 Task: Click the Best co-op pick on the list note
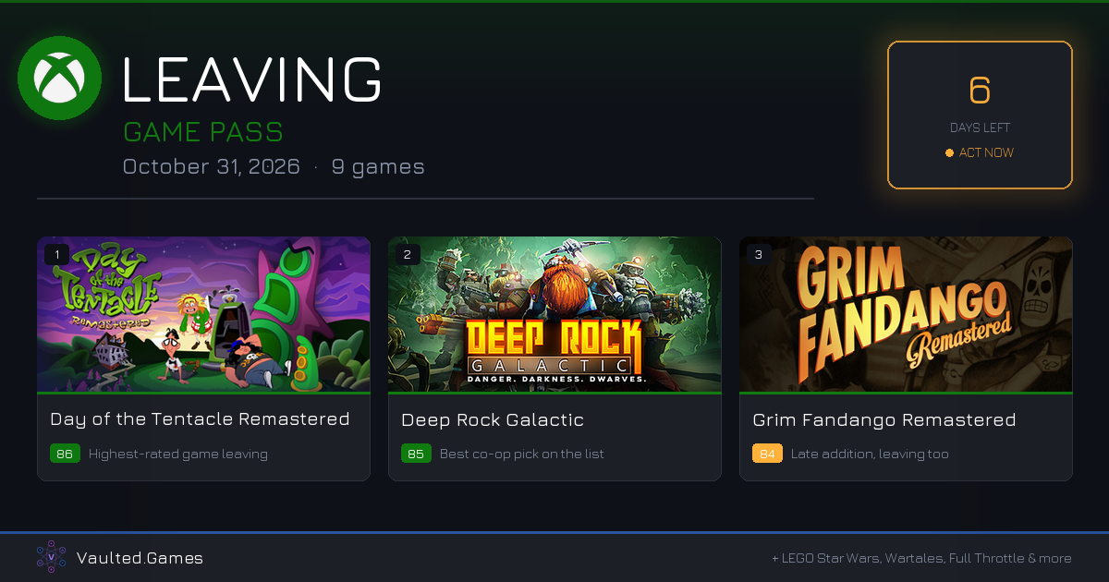[x=522, y=454]
